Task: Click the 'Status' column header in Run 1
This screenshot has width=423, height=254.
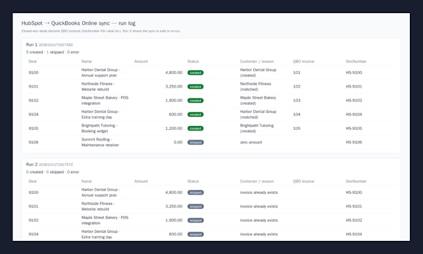Action: [193, 61]
